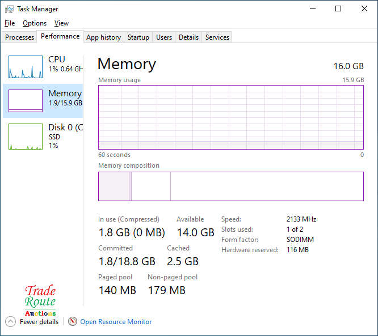Click the Resource Monitor gauge icon

pos(72,321)
